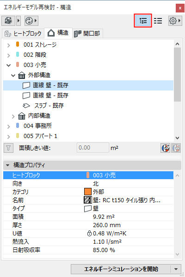Click the wall name RC t150 タイル張り text
Image resolution: width=185 pixels, height=277 pixels.
point(127,200)
